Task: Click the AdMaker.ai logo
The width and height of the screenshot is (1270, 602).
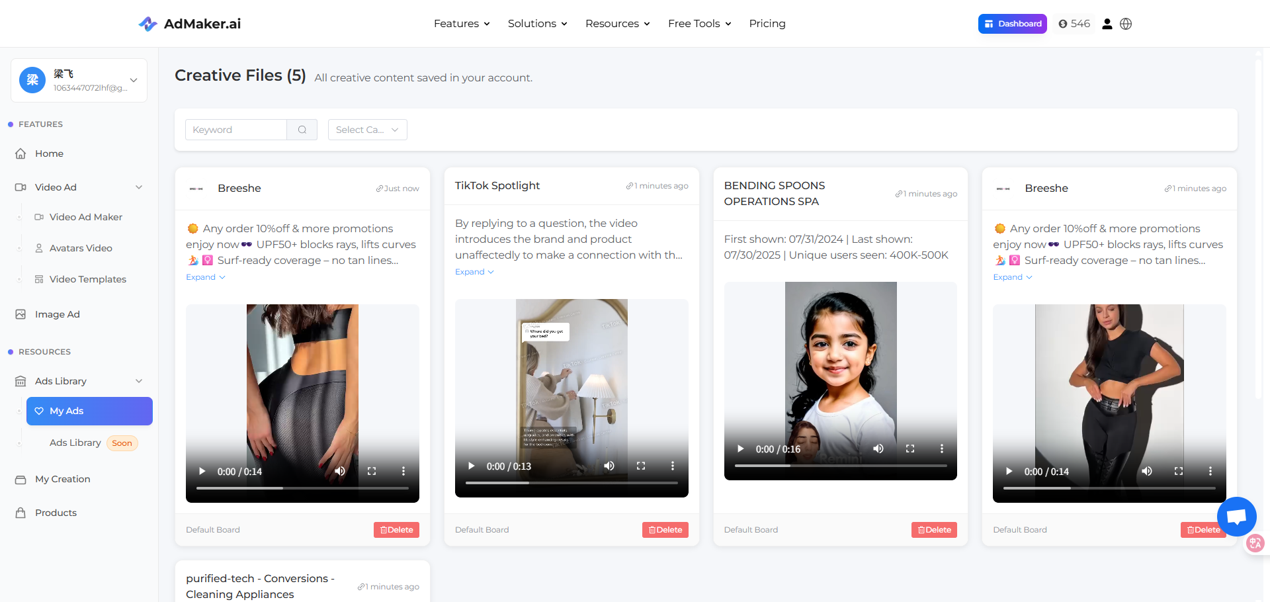Action: coord(189,24)
